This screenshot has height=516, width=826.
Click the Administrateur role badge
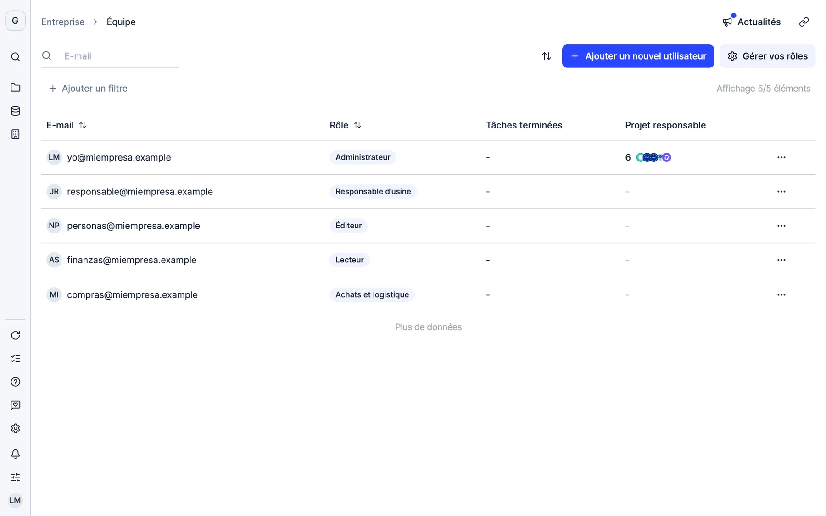point(363,157)
